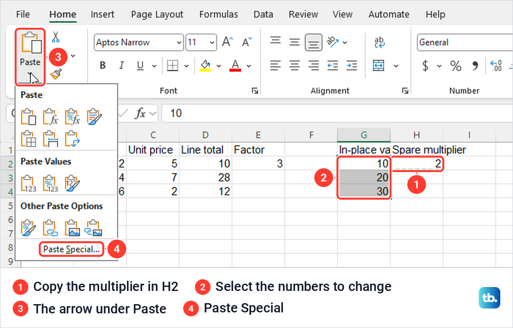Select Top Align icon
Viewport: 513px width, 328px height.
point(276,41)
